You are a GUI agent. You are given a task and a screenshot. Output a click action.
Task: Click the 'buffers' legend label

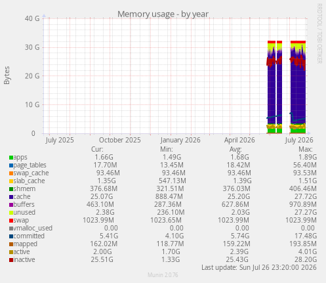tap(24, 205)
